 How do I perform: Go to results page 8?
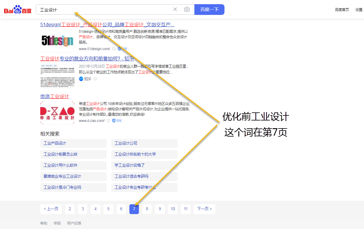[x=147, y=209]
